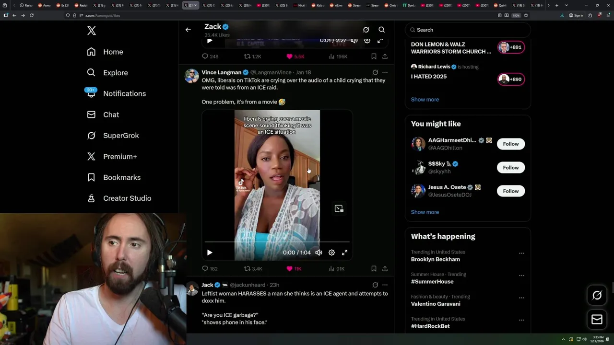614x345 pixels.
Task: Open the Explore page
Action: (107, 73)
